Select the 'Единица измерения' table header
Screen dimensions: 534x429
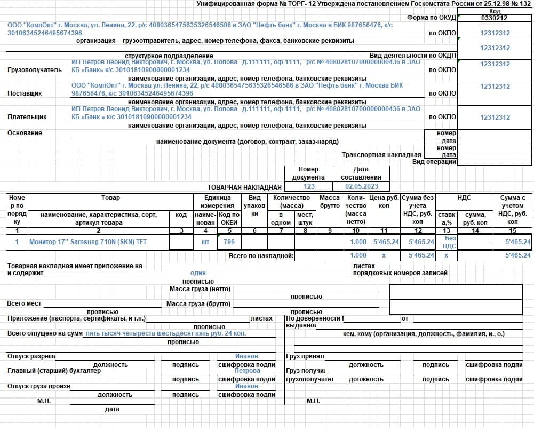[217, 201]
